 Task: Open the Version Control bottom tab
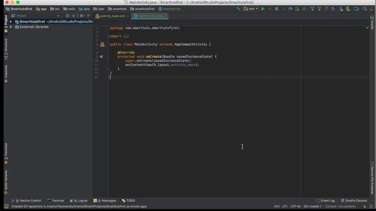pos(26,200)
